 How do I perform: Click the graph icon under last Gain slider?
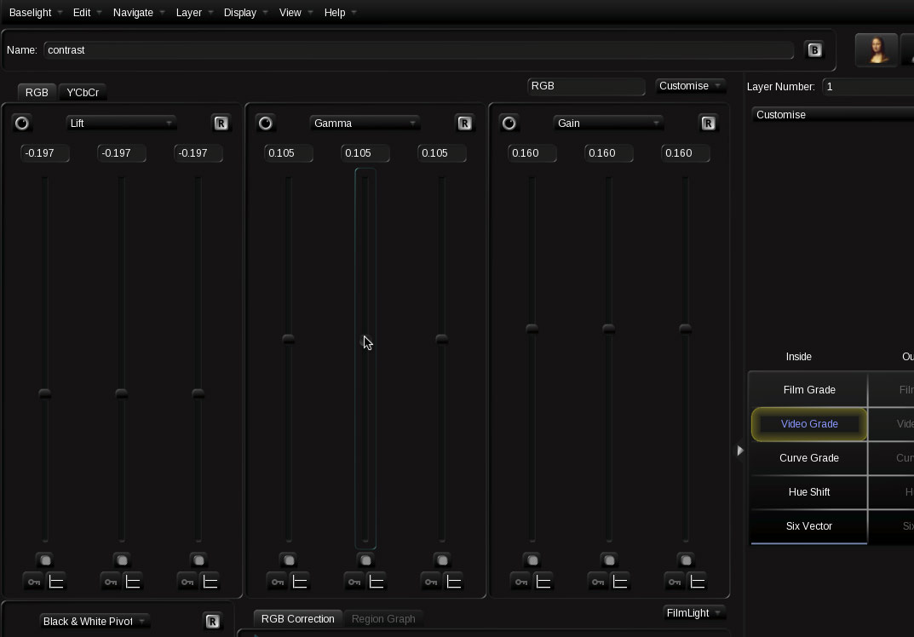tap(697, 582)
